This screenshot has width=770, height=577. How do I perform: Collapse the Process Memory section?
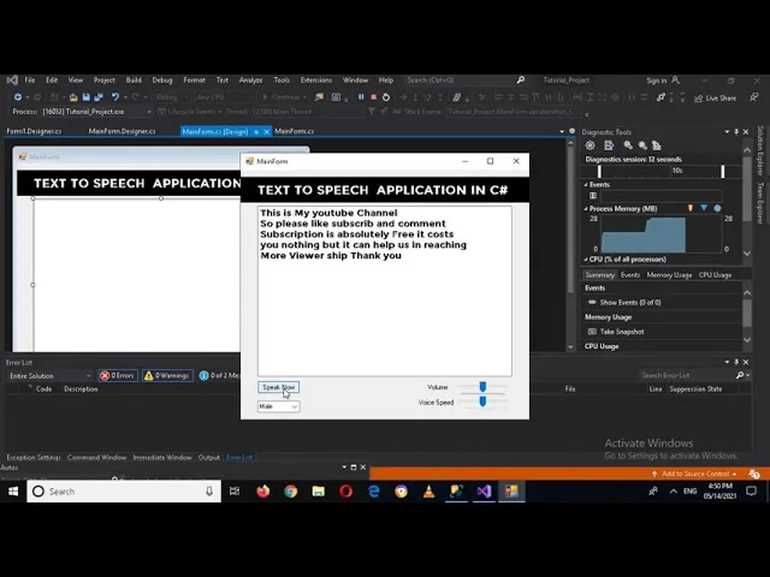click(585, 209)
